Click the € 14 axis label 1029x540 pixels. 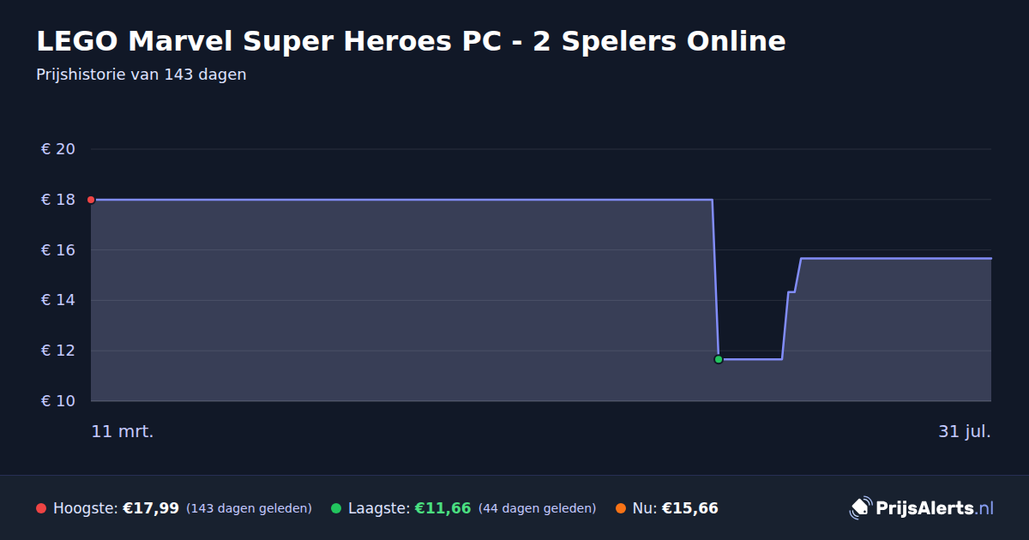(x=58, y=300)
